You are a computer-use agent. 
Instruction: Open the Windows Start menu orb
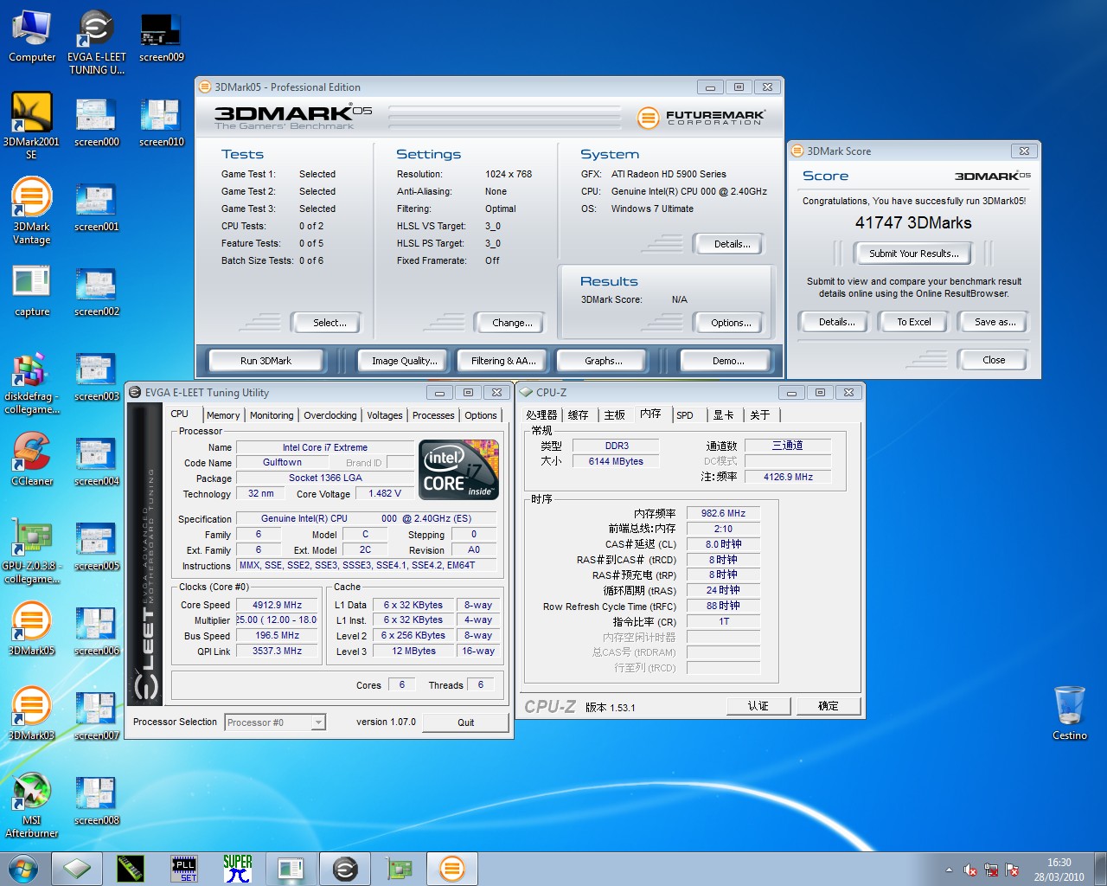click(23, 869)
